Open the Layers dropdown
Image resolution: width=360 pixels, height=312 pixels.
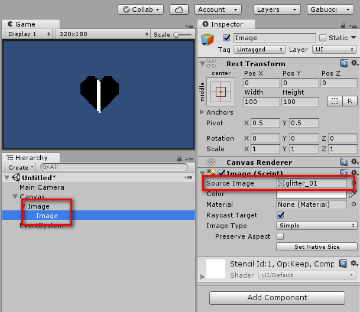[277, 9]
